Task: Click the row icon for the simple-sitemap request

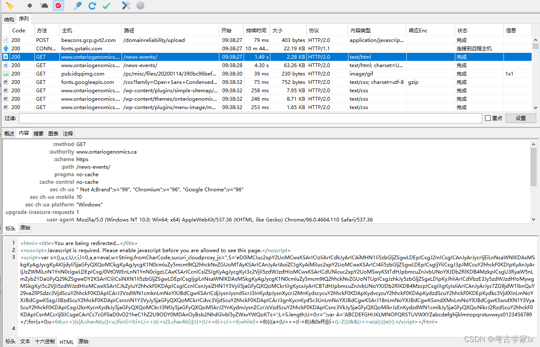Action: tap(5, 90)
